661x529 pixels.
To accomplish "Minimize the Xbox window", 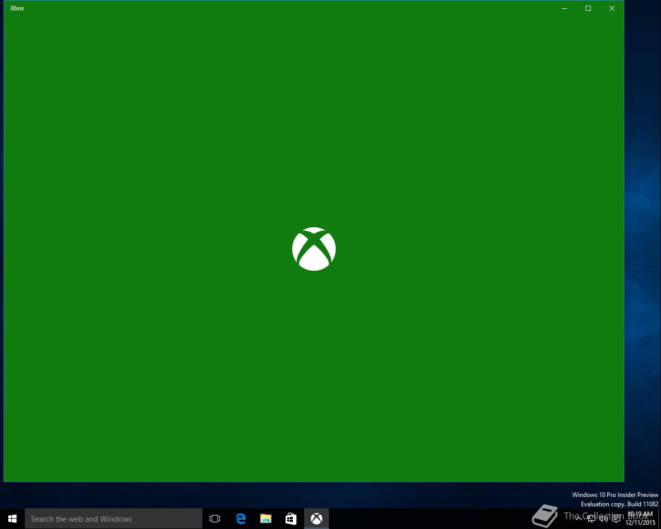I will (564, 8).
